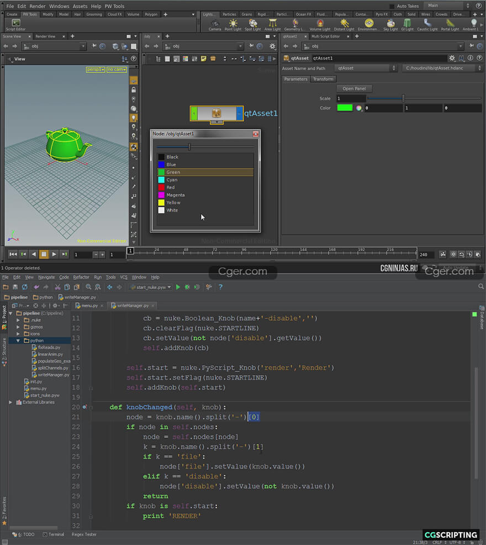Open the color picker wheel next to Color

tap(358, 108)
